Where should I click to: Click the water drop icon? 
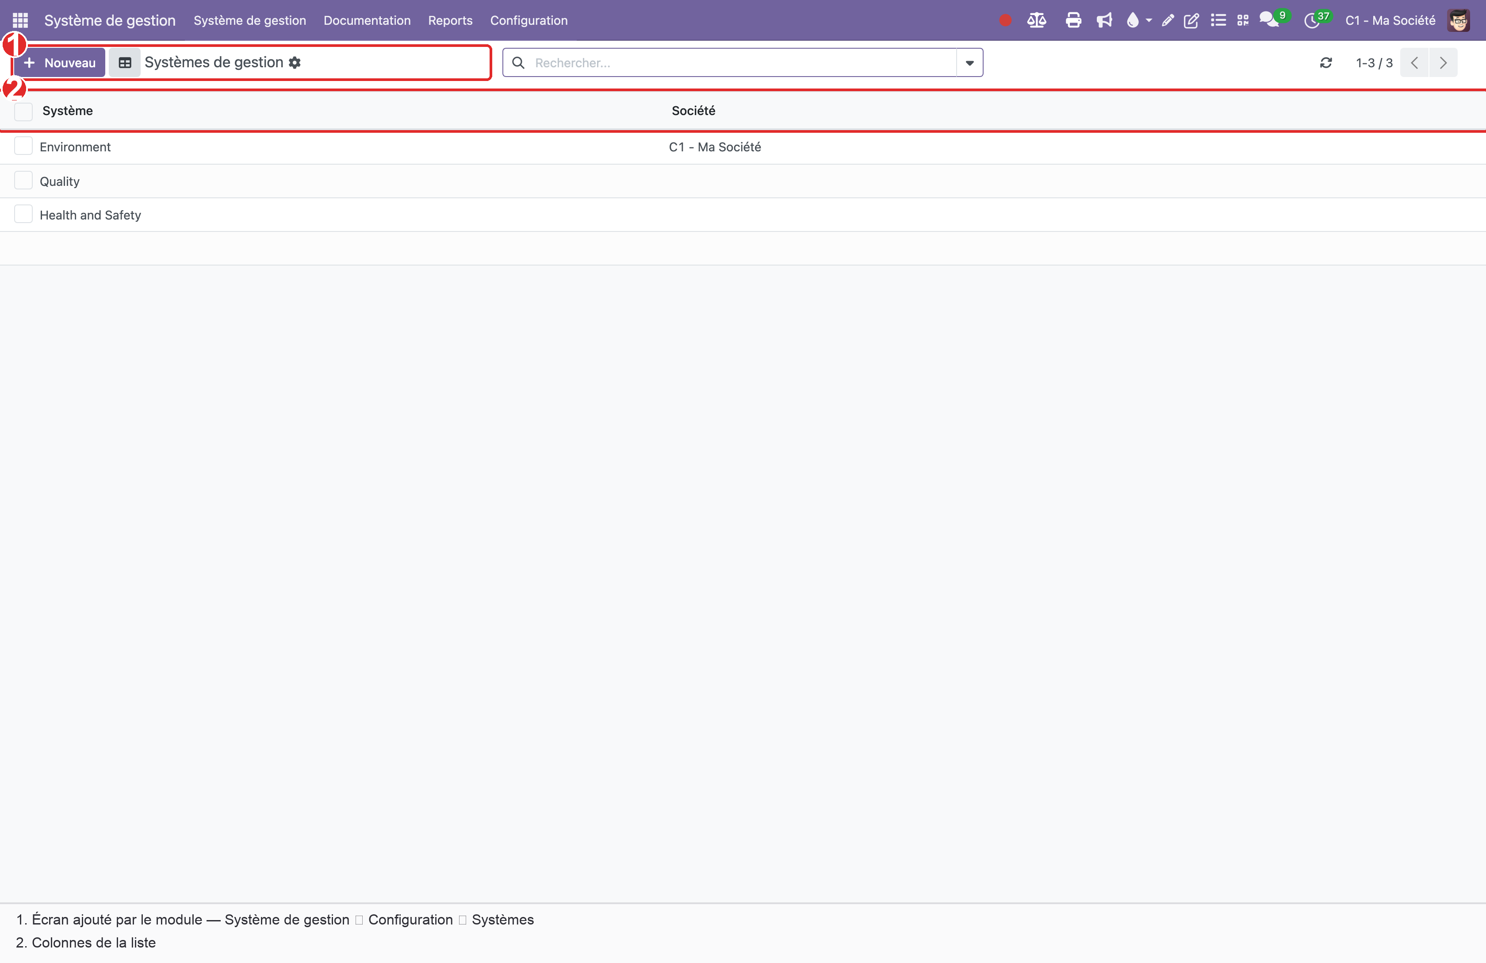coord(1132,21)
